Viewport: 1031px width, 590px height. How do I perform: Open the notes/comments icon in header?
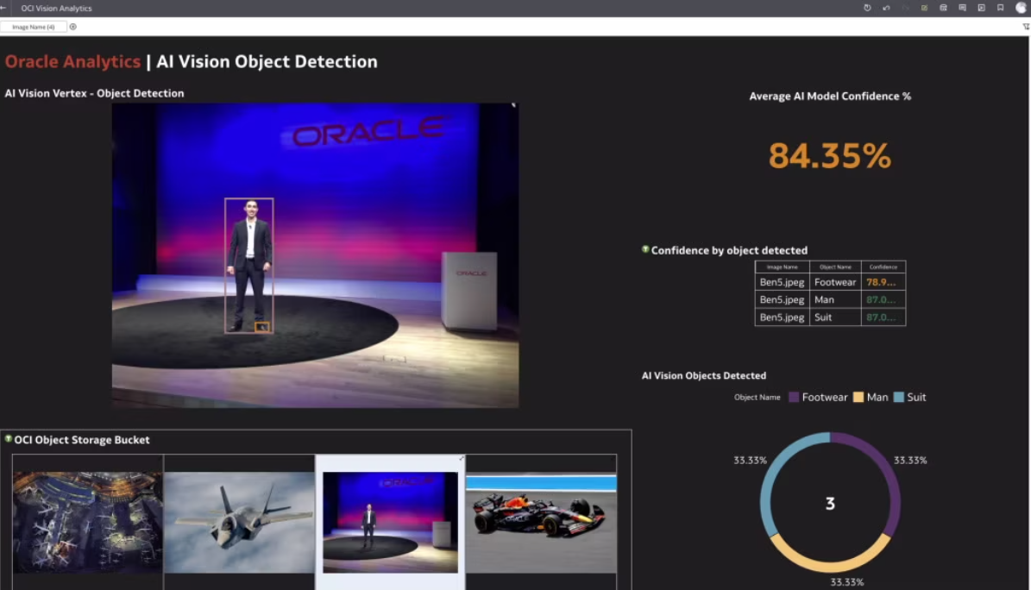coord(962,8)
